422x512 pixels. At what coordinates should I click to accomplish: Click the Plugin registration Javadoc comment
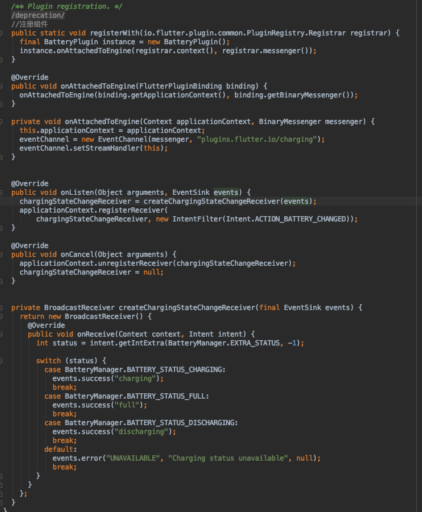[x=60, y=6]
